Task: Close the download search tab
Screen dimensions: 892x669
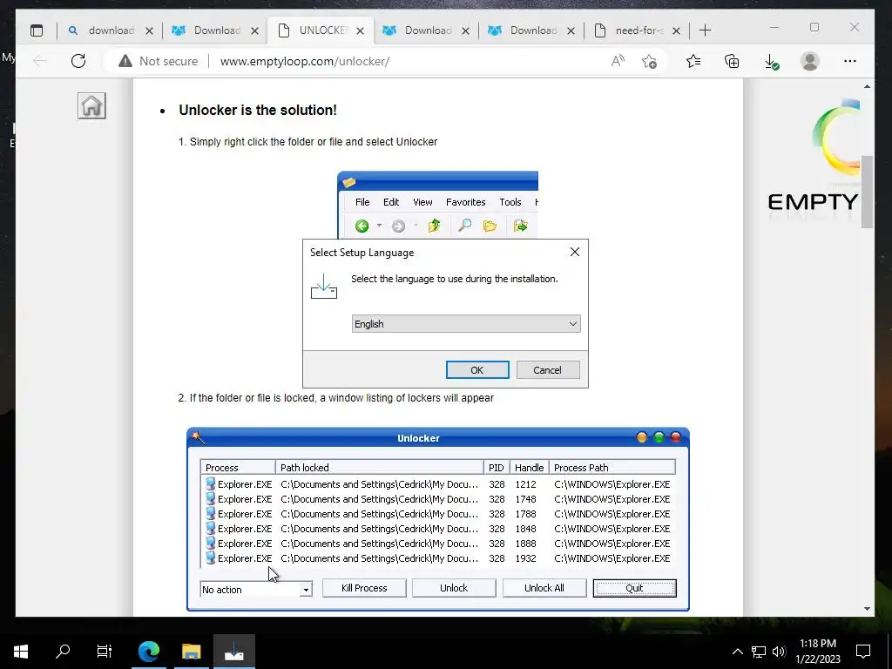Action: coord(149,30)
